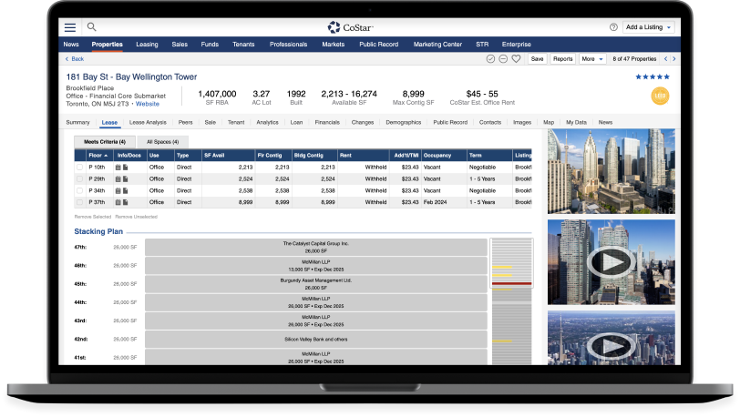Screen dimensions: 740x417
Task: Expand the Add a Listing dropdown
Action: [650, 27]
